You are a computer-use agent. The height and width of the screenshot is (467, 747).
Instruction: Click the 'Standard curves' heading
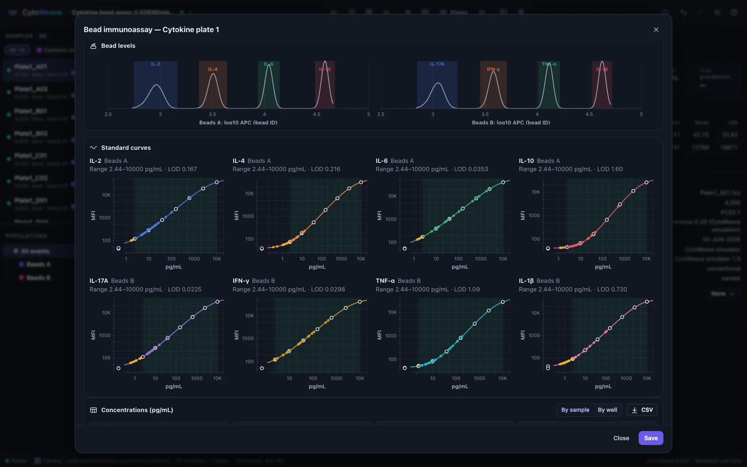(x=126, y=148)
